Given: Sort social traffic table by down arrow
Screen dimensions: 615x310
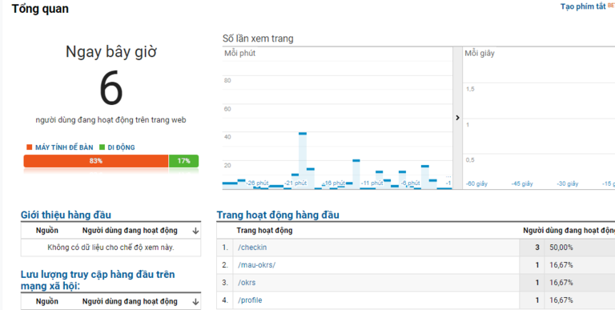Looking at the screenshot, I should pyautogui.click(x=195, y=302).
